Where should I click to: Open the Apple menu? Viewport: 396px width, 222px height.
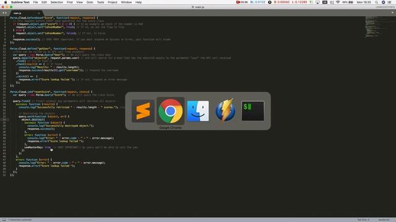[6, 2]
